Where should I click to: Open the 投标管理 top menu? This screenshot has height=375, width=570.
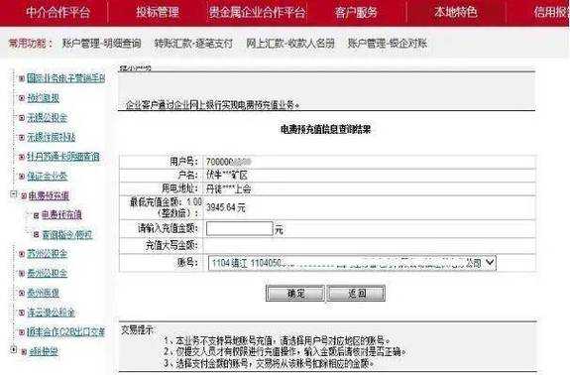158,12
